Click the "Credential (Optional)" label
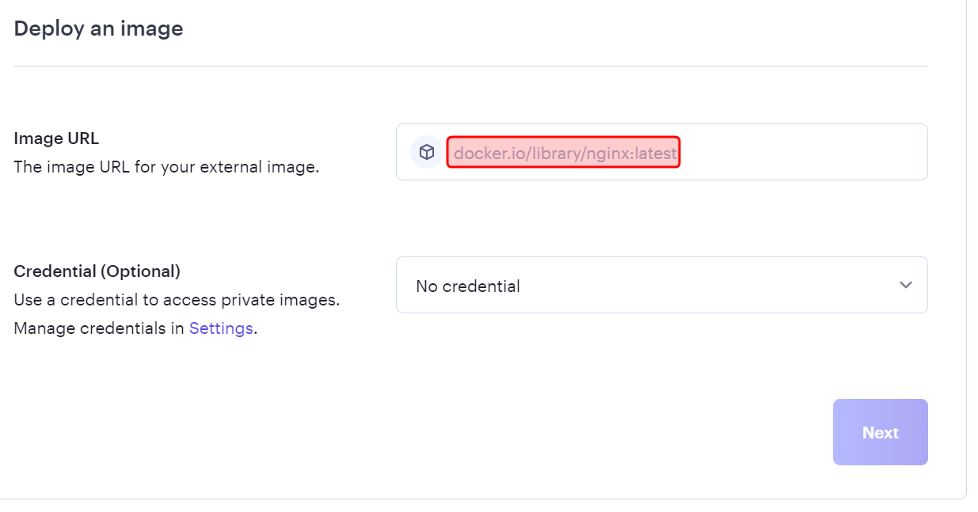This screenshot has width=978, height=512. pyautogui.click(x=97, y=271)
